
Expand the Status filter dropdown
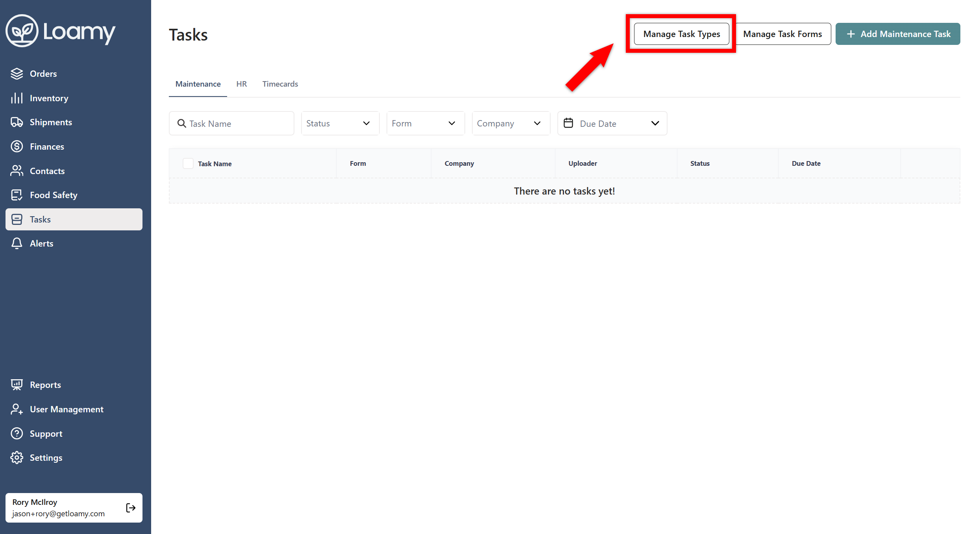pos(340,123)
